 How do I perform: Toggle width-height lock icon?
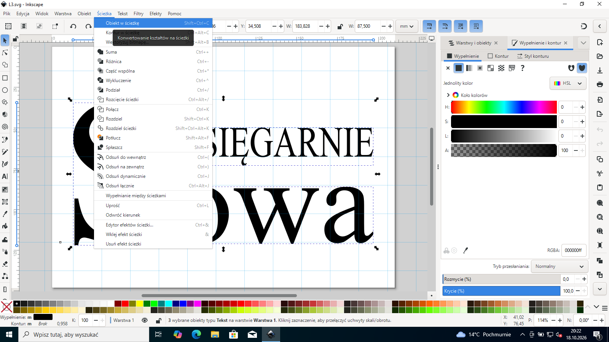tap(340, 26)
